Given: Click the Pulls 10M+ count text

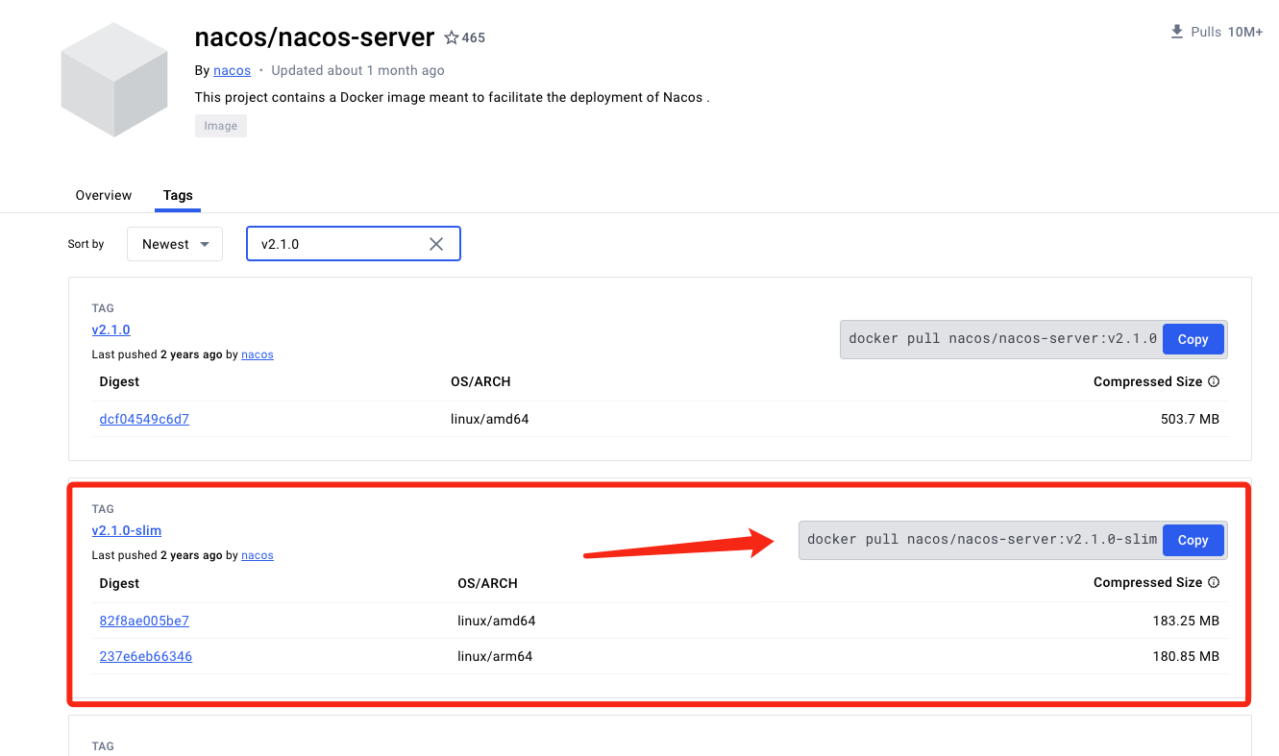Looking at the screenshot, I should pos(1227,32).
